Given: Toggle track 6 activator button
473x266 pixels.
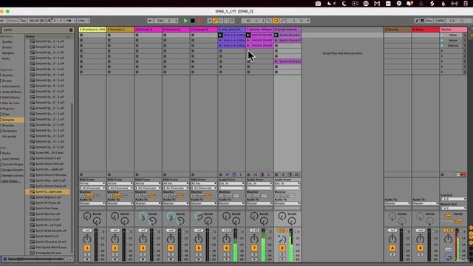Looking at the screenshot, I should point(226,248).
